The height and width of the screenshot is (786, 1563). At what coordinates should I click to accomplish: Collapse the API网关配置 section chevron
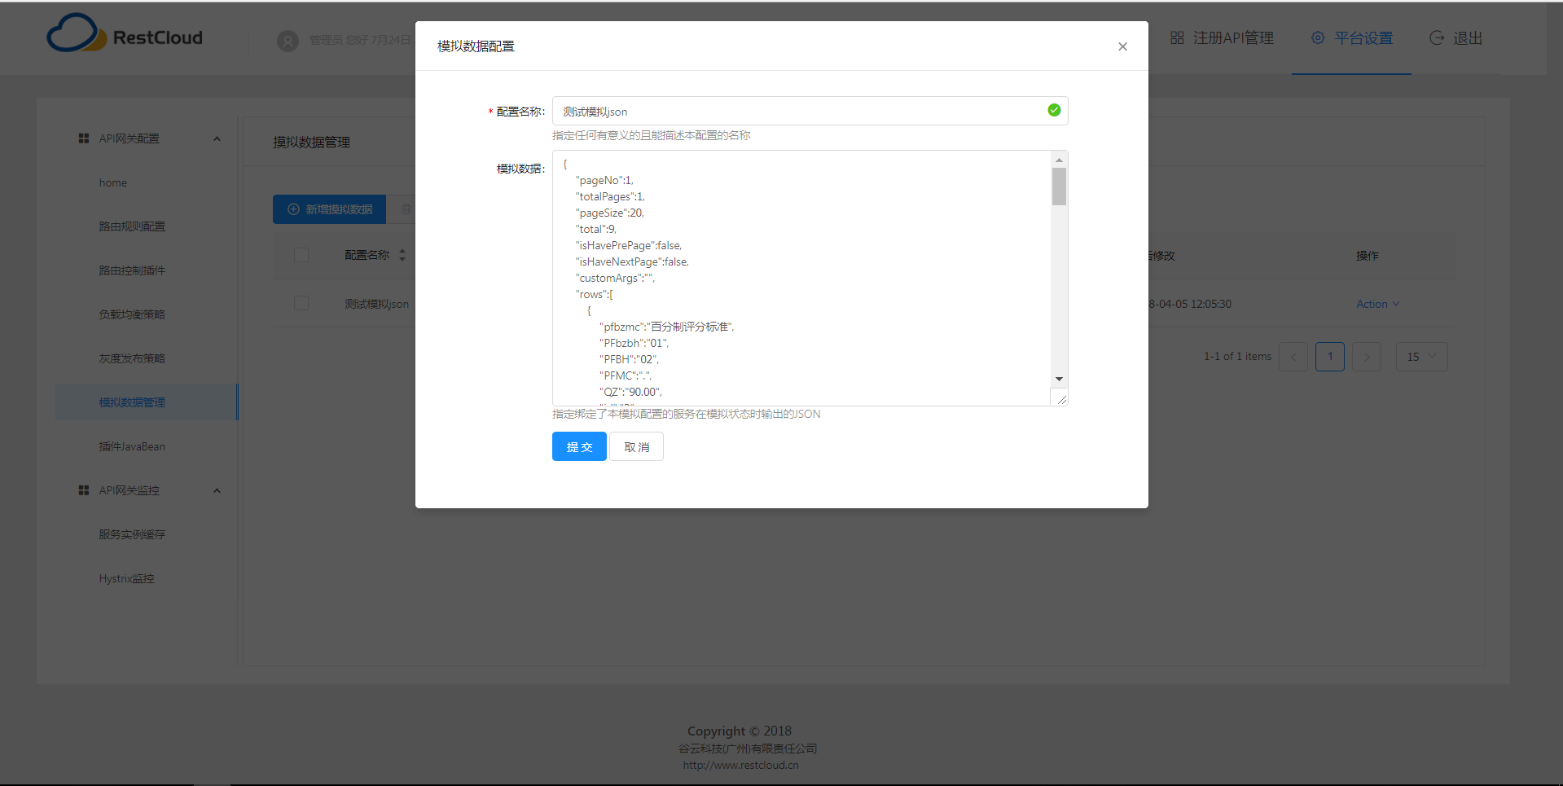pyautogui.click(x=217, y=138)
